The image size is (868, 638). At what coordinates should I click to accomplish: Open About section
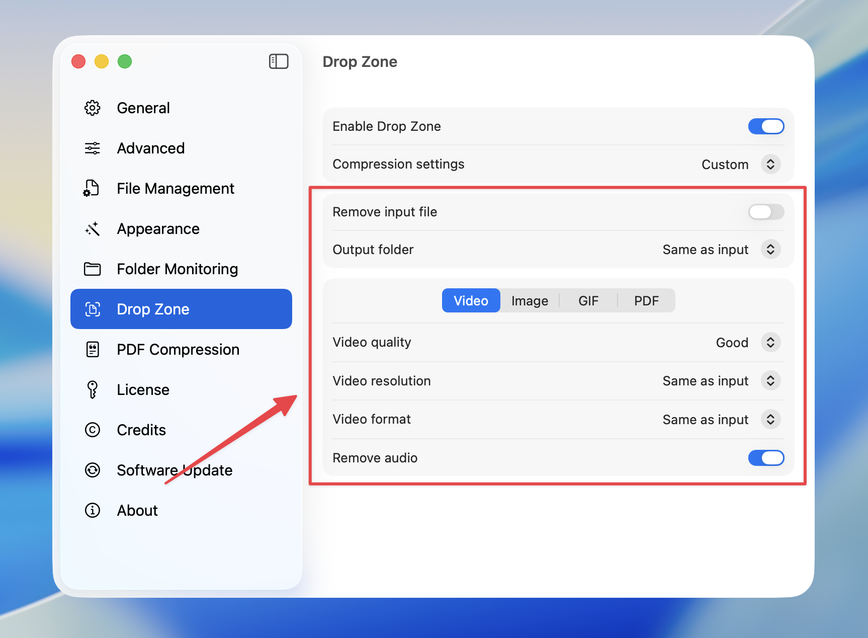click(181, 510)
